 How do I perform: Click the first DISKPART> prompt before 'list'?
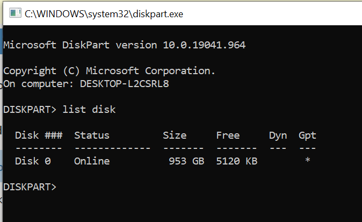[x=30, y=109]
